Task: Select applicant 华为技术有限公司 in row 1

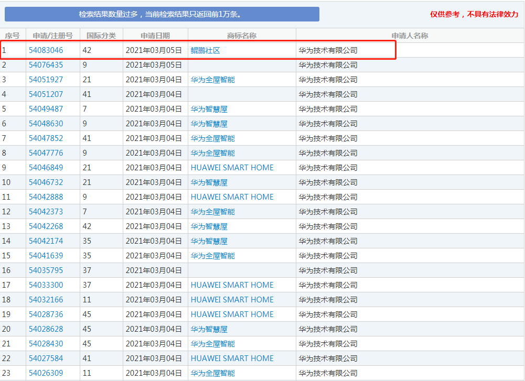Action: click(x=328, y=50)
